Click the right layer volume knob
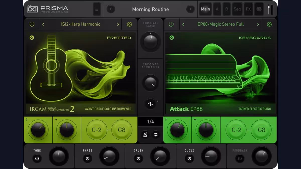This screenshot has width=301, height=169. coord(177,130)
